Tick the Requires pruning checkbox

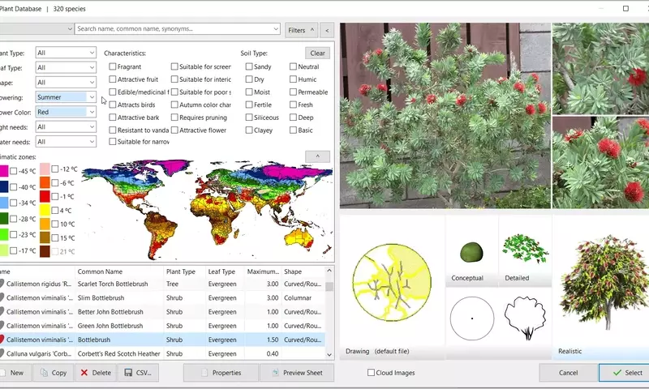click(174, 118)
